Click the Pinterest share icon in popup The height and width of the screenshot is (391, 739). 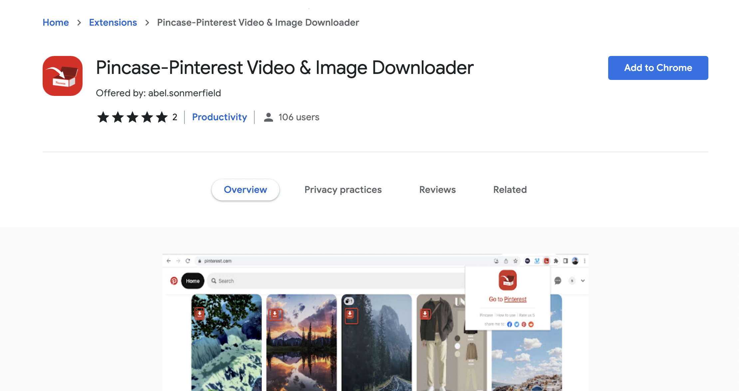[x=524, y=324]
